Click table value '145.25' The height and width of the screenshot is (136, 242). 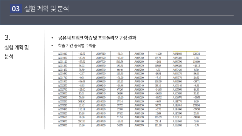pyautogui.click(x=120, y=82)
